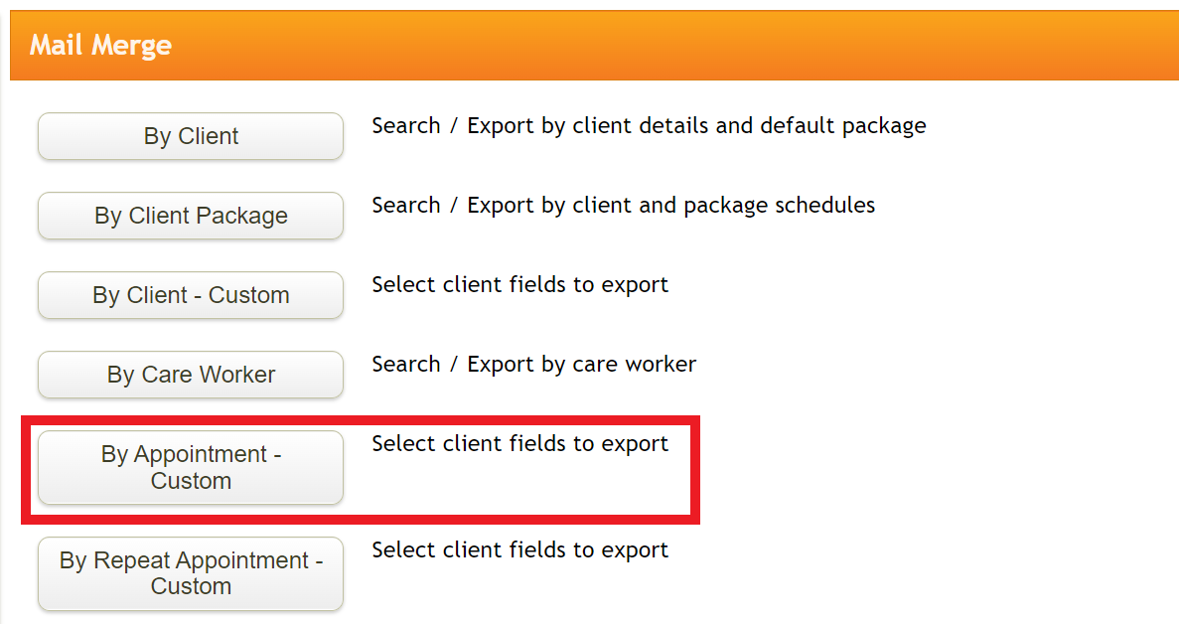Viewport: 1179px width, 624px height.
Task: Open By Client - Custom export
Action: tap(190, 295)
